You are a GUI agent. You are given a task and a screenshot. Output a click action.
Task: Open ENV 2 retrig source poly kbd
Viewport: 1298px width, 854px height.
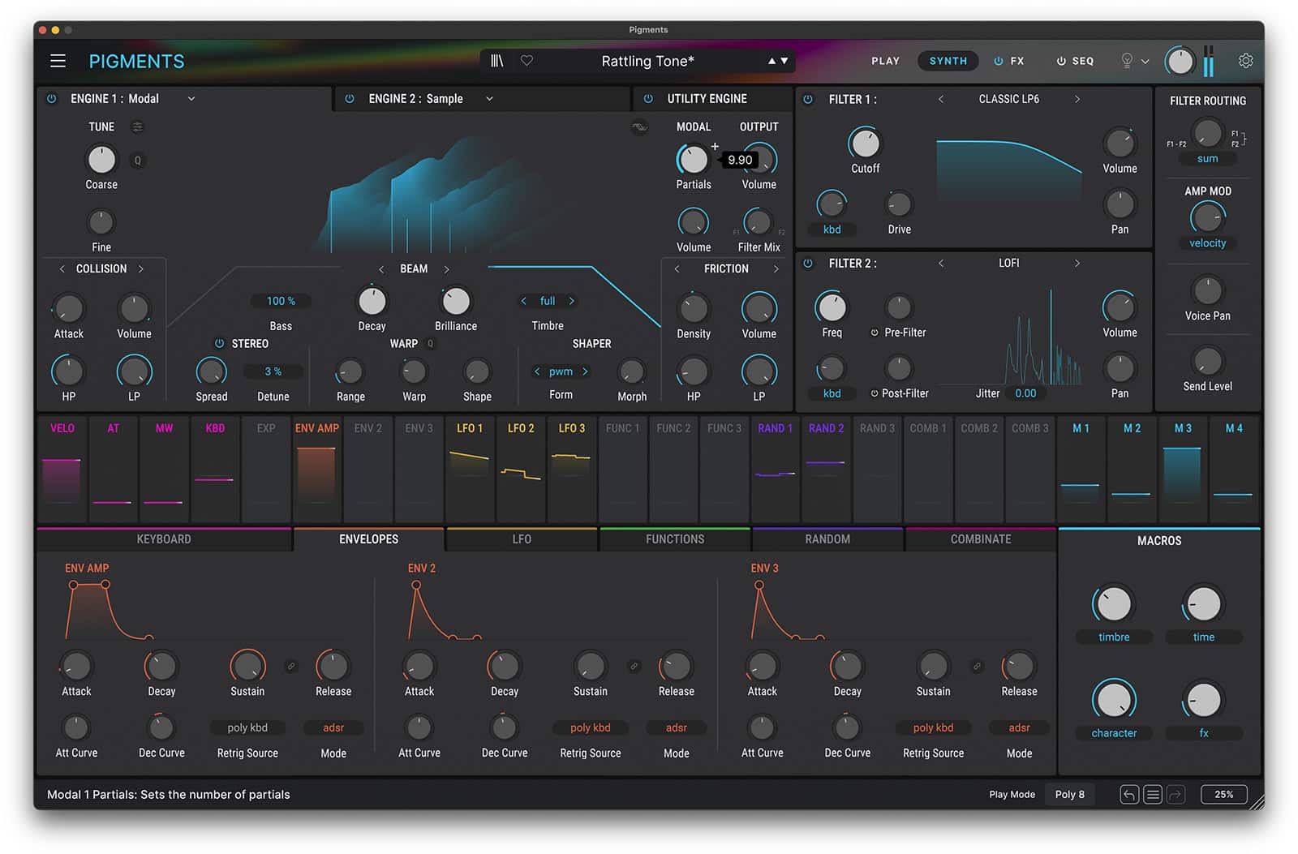(x=591, y=728)
